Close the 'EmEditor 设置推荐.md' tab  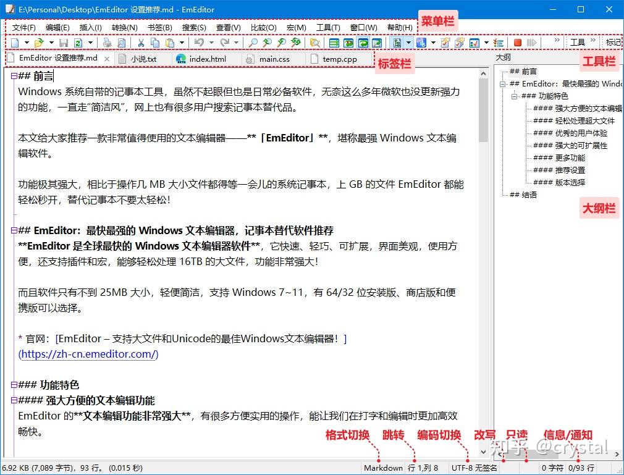tap(107, 59)
